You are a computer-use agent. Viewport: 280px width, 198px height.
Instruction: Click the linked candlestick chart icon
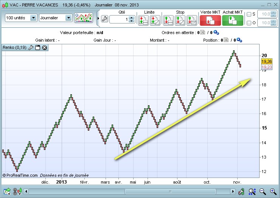point(17,192)
